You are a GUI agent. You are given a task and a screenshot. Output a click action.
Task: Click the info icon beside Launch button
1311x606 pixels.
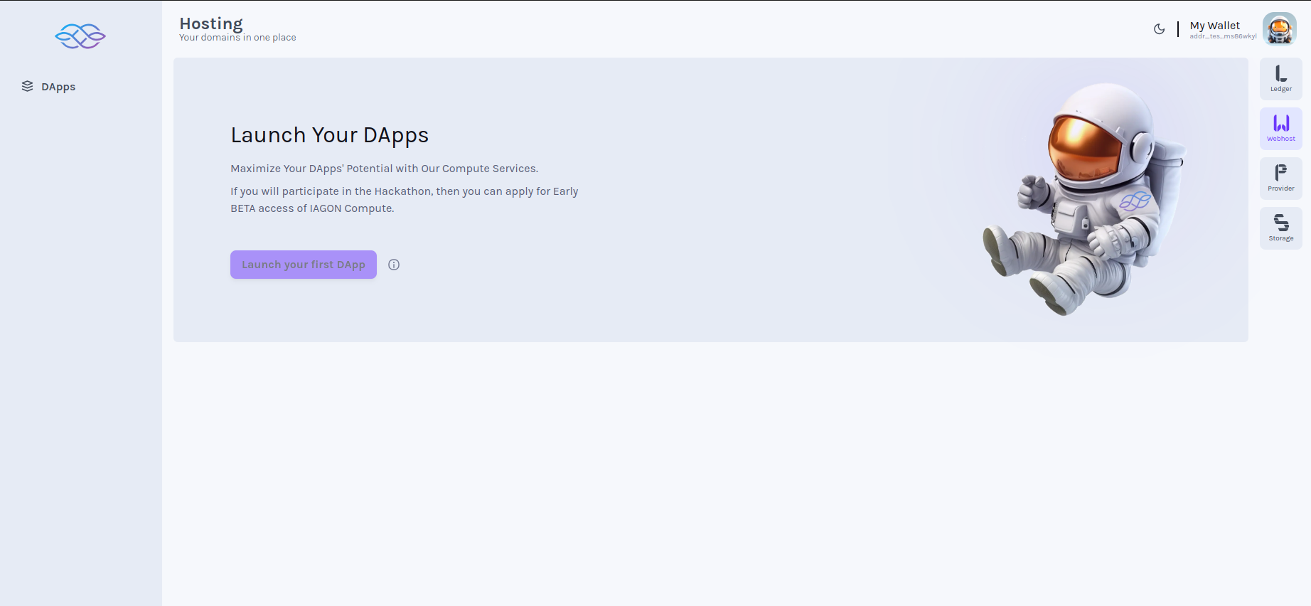point(394,265)
